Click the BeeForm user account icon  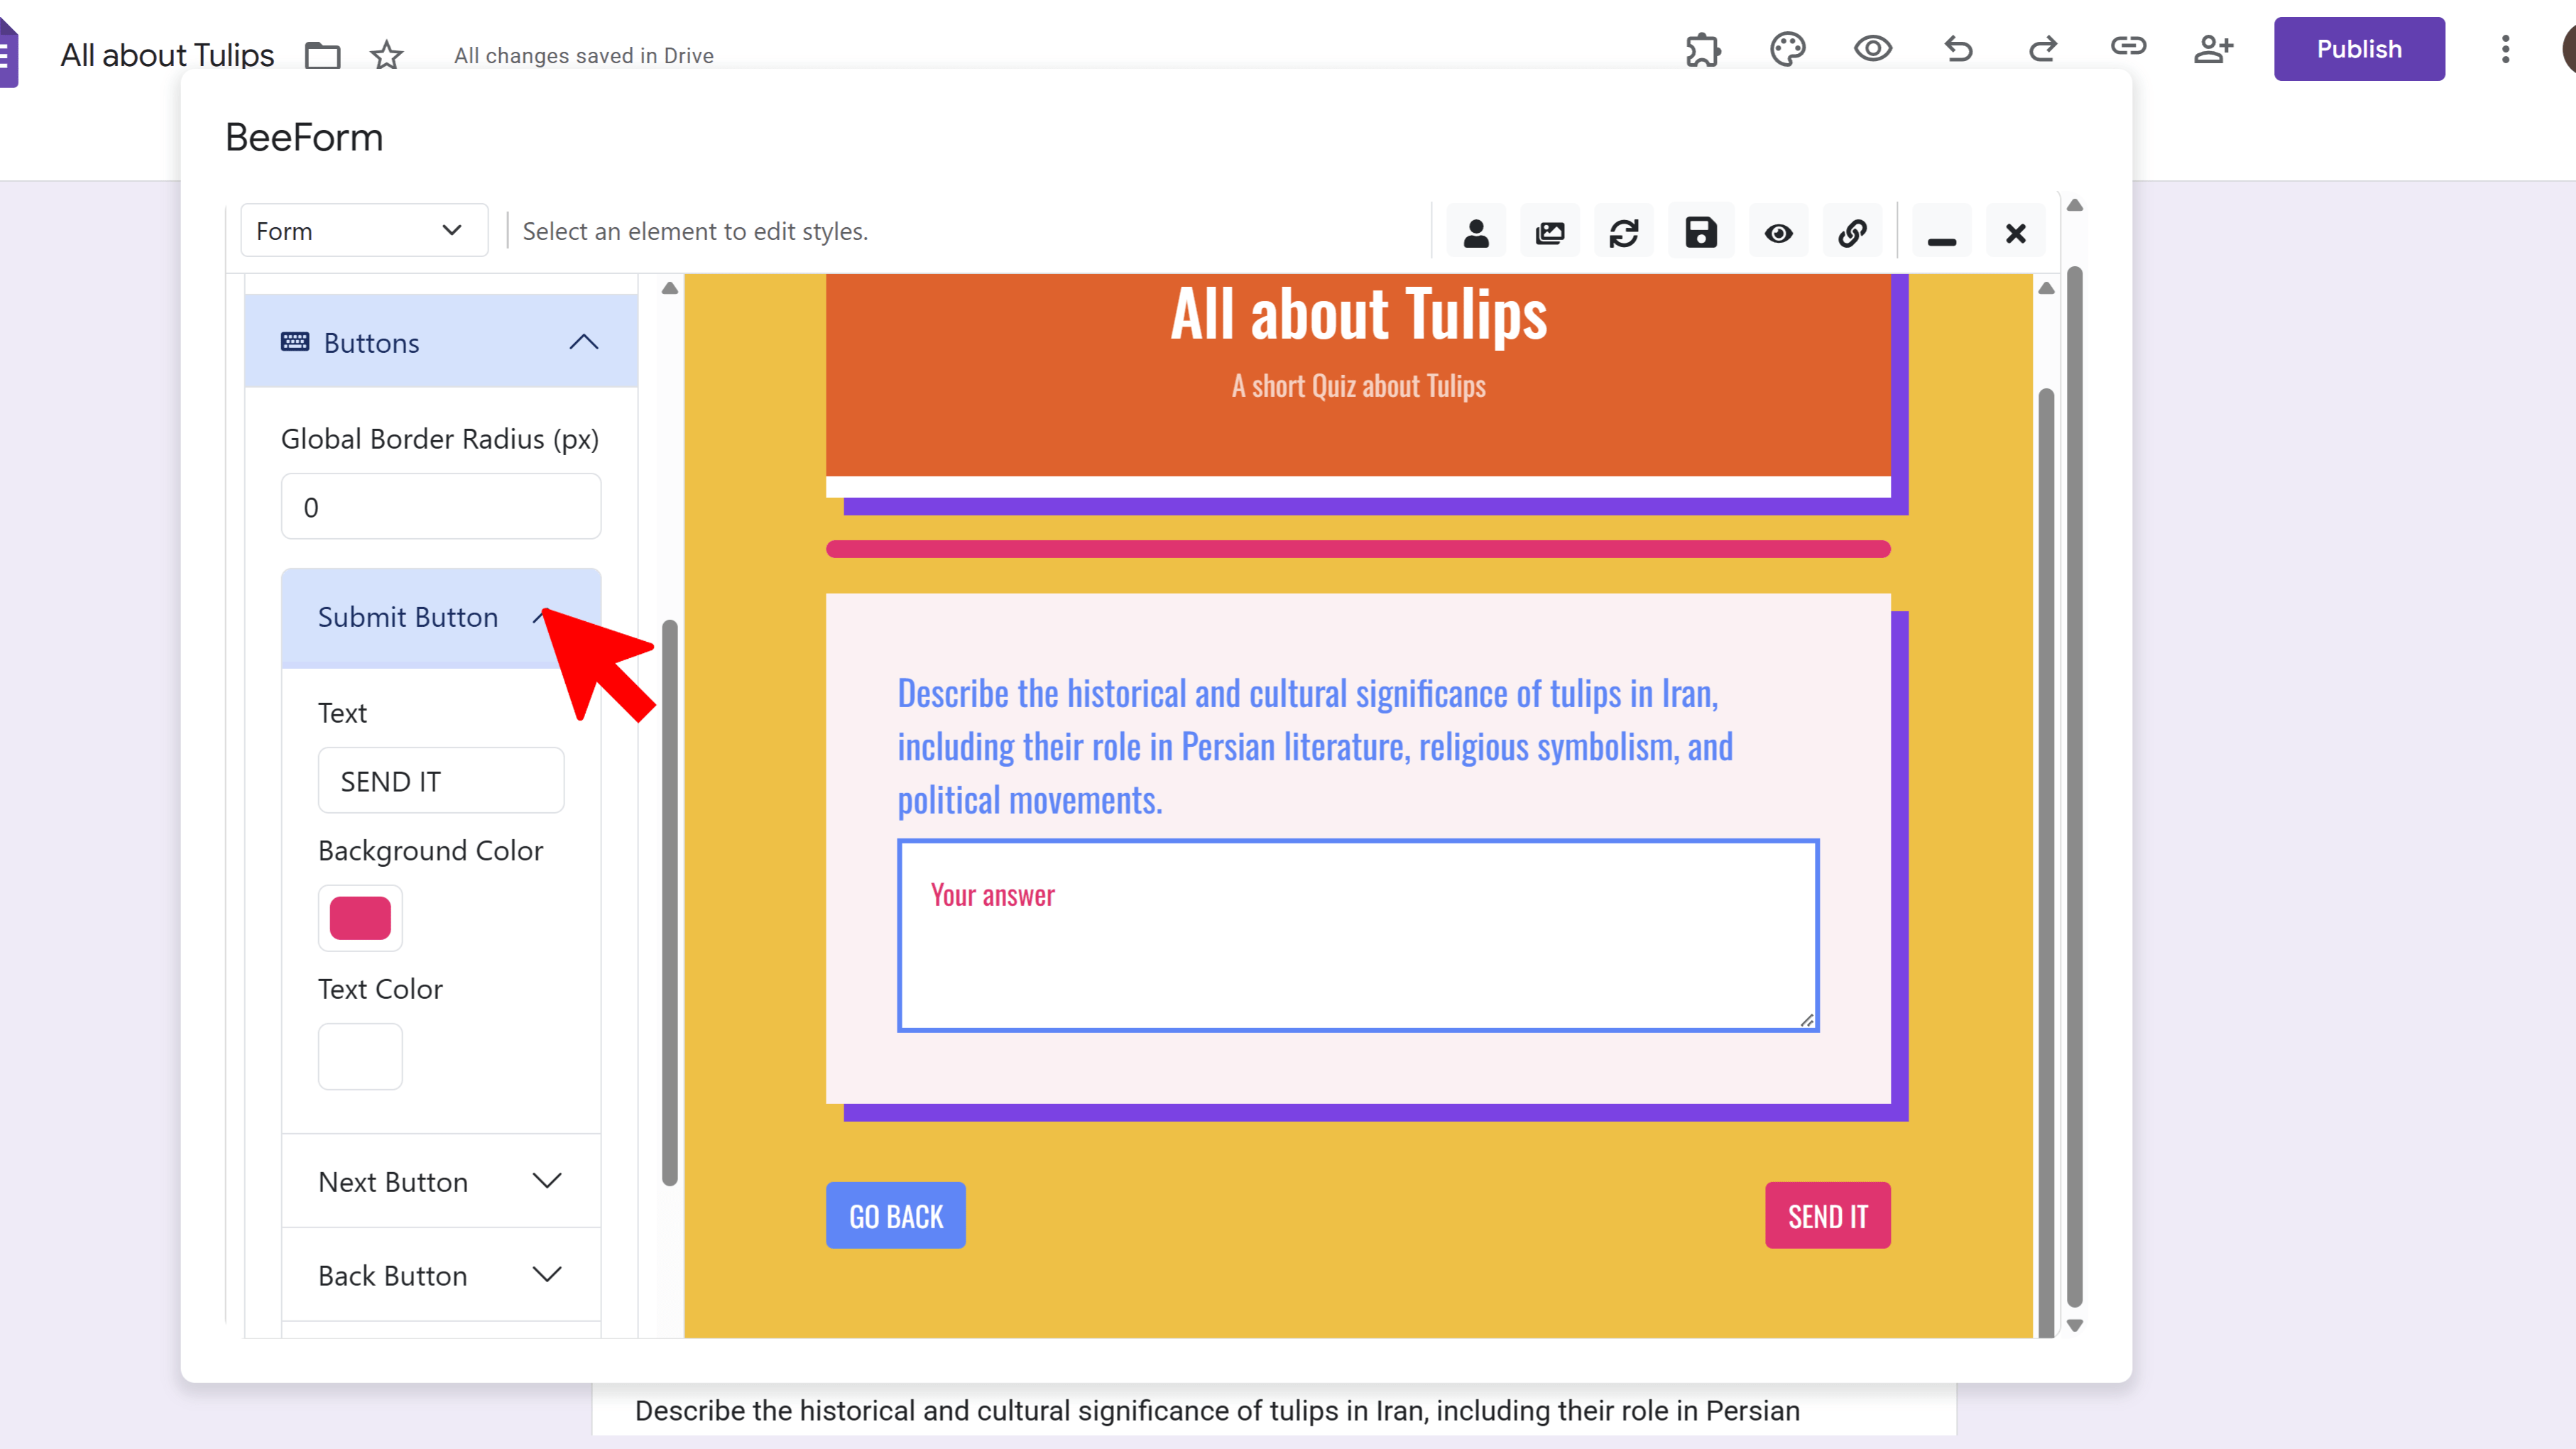tap(1476, 233)
